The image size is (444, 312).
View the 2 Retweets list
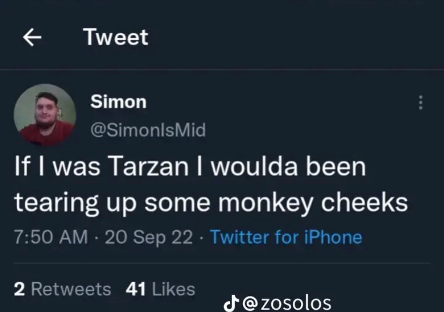(x=62, y=289)
